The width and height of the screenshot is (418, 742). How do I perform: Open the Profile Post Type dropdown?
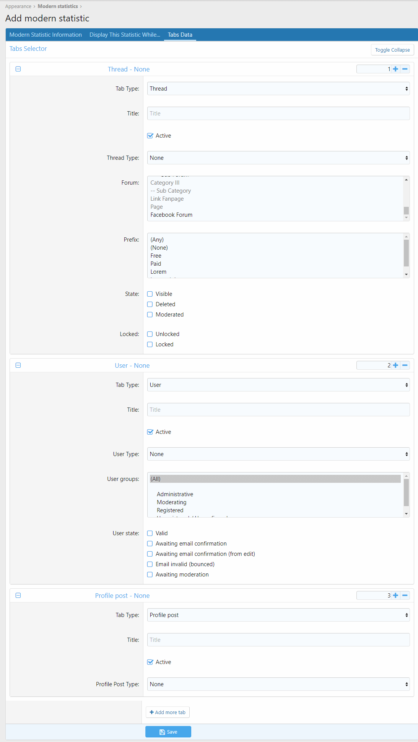[x=278, y=684]
